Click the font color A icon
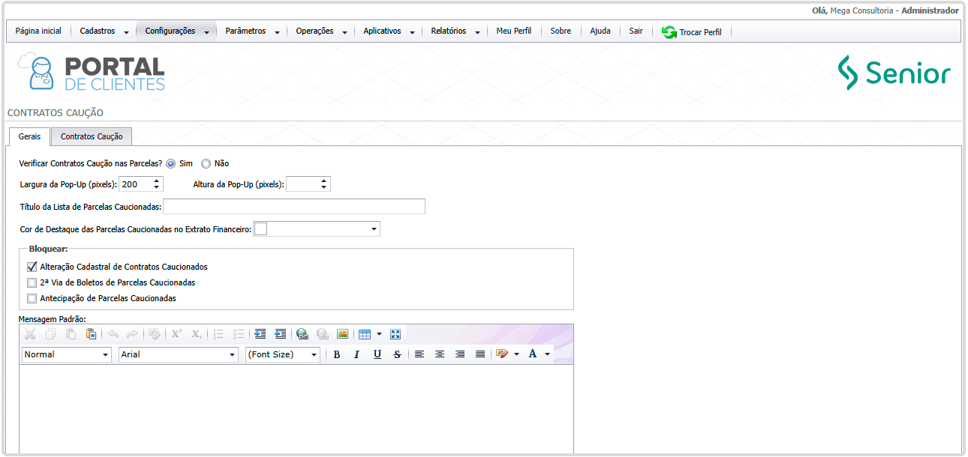Screen dimensions: 968x457 click(x=533, y=354)
